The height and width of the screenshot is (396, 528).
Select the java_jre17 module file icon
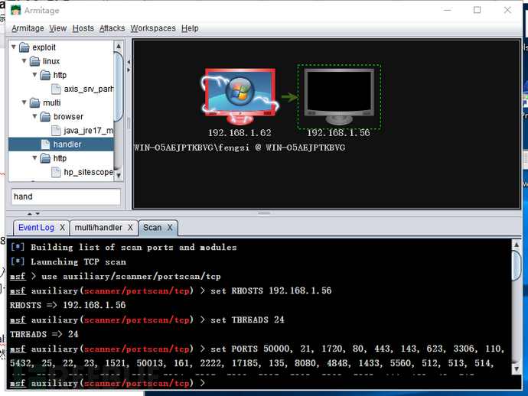[56, 131]
